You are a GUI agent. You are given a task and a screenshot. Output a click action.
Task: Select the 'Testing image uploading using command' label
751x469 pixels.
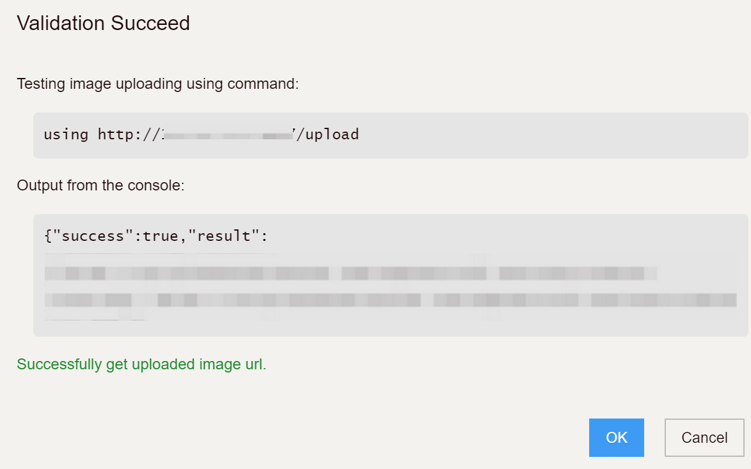pyautogui.click(x=157, y=84)
